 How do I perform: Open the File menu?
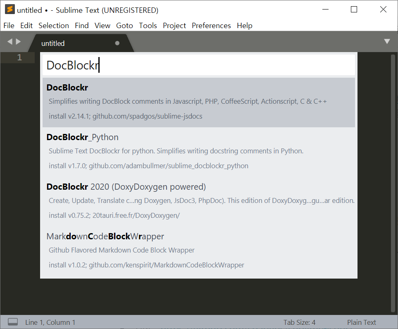9,26
